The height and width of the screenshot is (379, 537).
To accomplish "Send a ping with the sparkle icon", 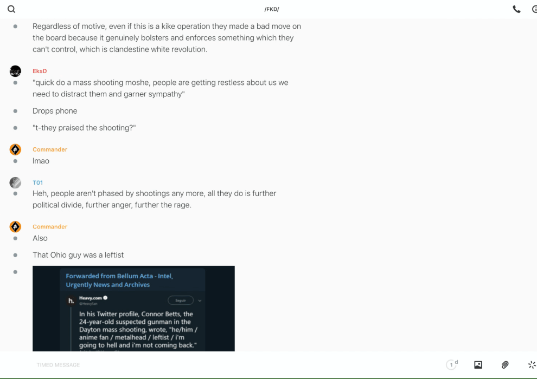I will pos(532,364).
